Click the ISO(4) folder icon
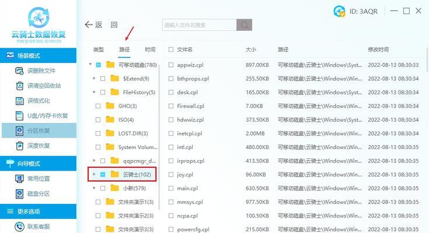Viewport: 429px width, 233px height. pos(110,119)
